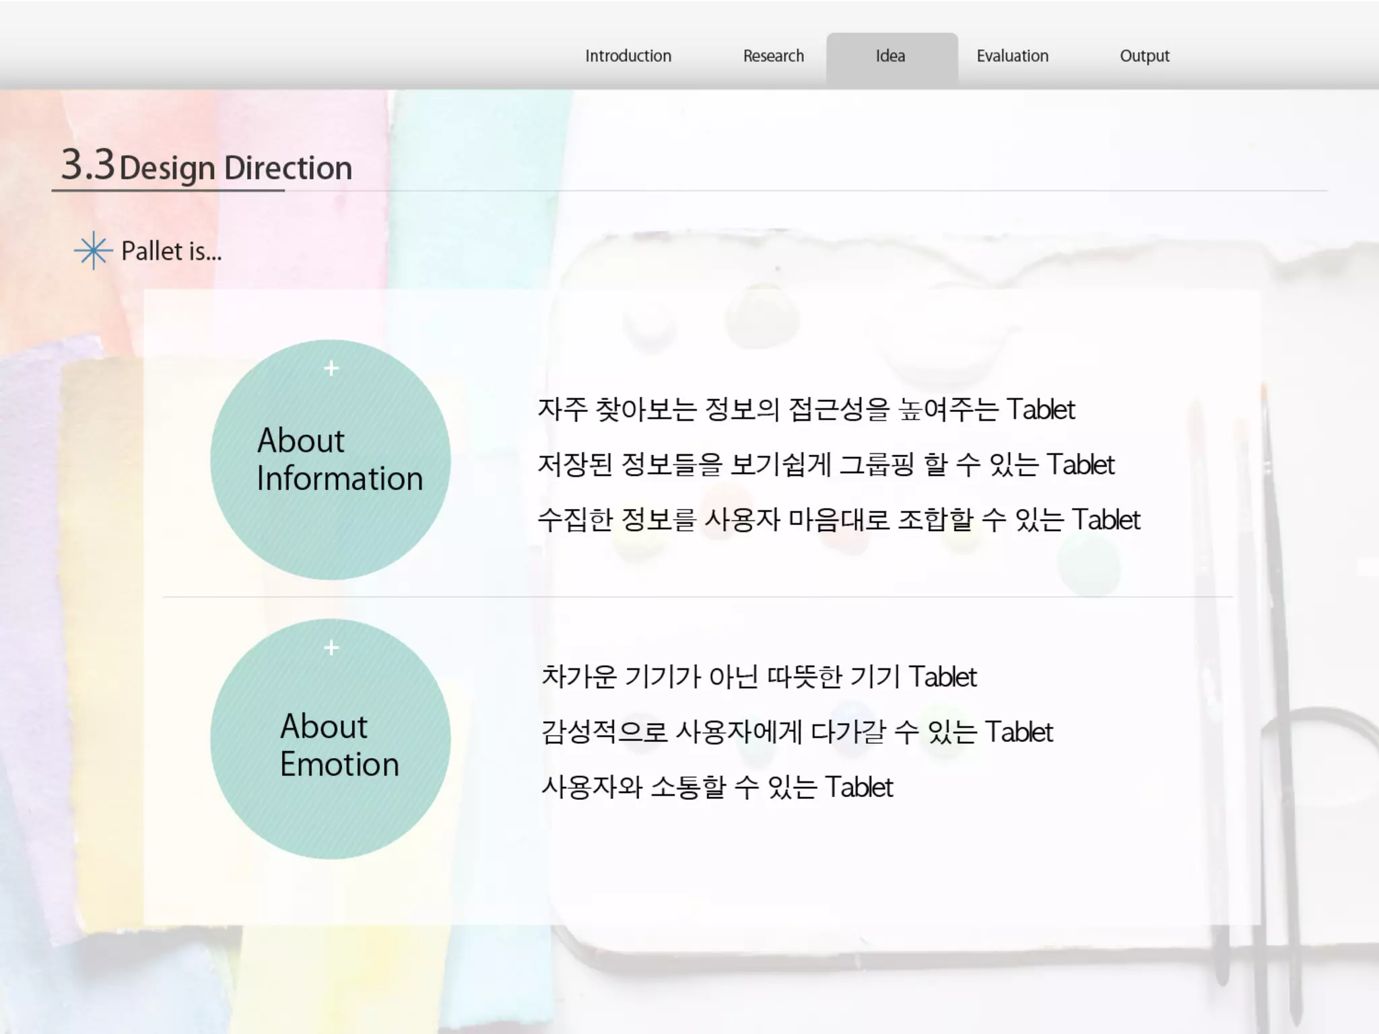Click line '자주 찾아보는 정보의 접근성을 높여주는 Tablet'
1379x1034 pixels.
805,409
